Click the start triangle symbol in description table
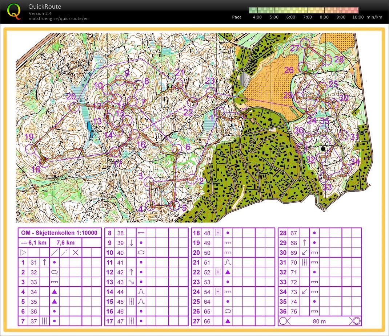 pyautogui.click(x=23, y=253)
